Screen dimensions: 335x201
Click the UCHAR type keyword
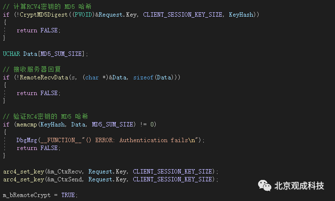(11, 54)
